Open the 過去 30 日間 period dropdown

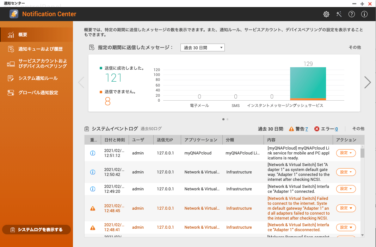point(202,47)
